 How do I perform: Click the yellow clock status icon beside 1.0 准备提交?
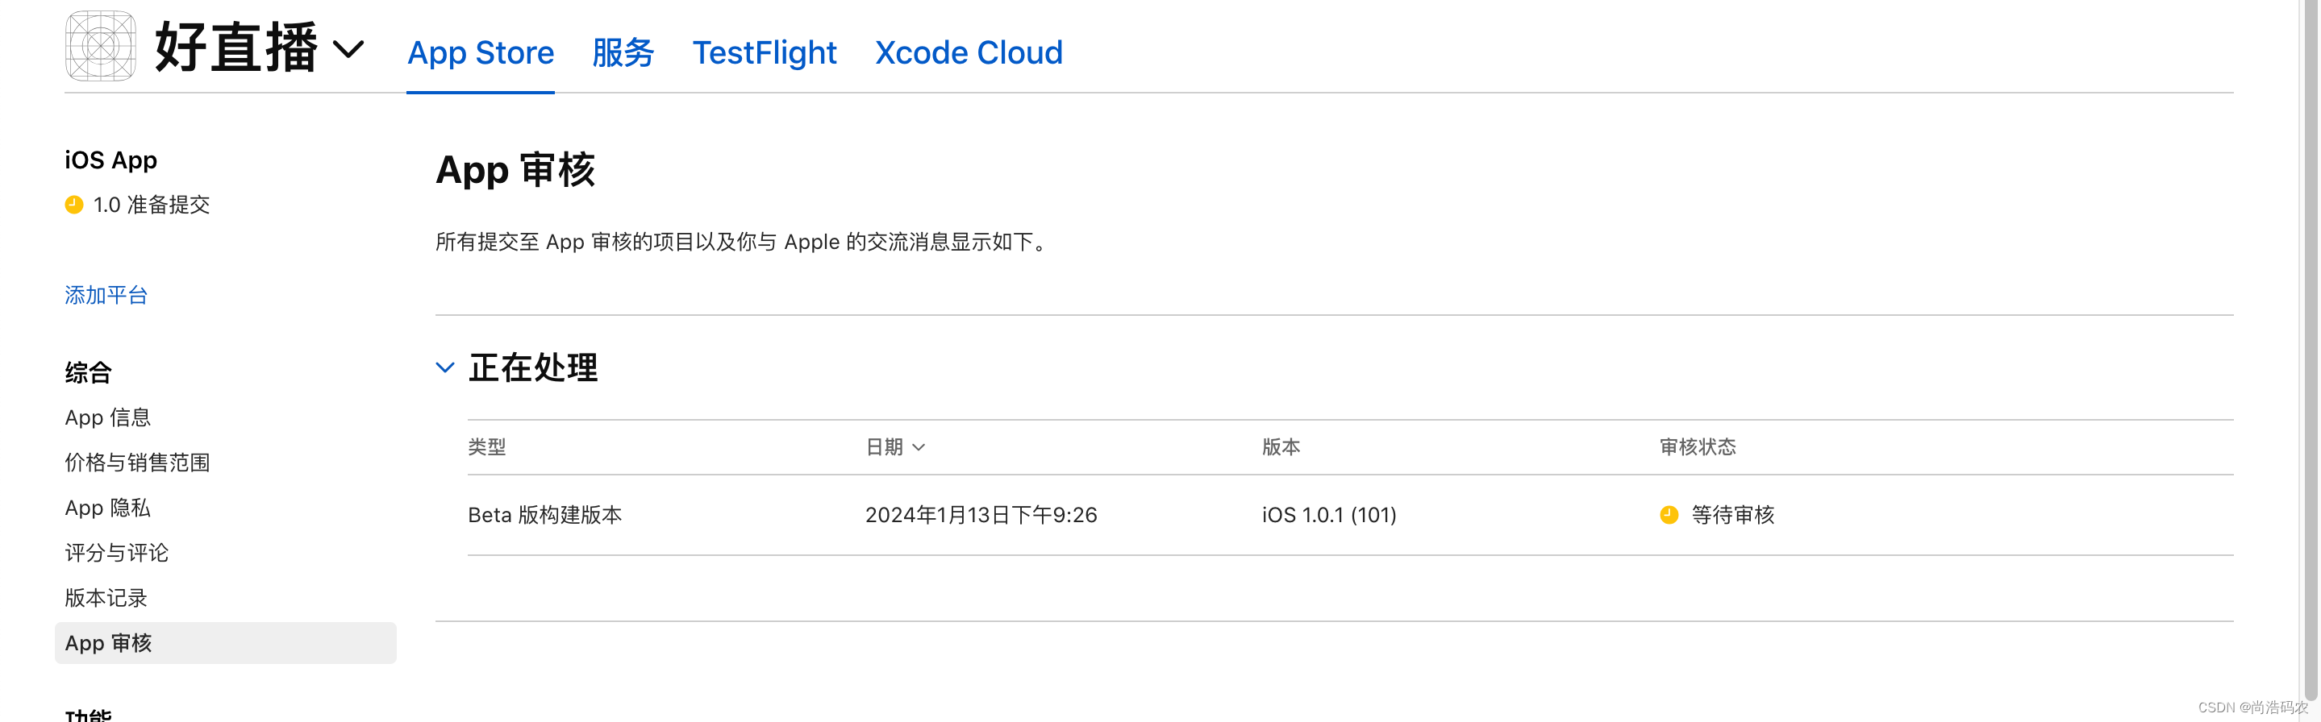pos(74,205)
